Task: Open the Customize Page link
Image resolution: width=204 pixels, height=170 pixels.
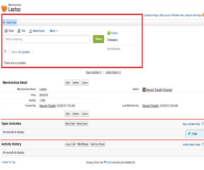Action: tap(151, 15)
